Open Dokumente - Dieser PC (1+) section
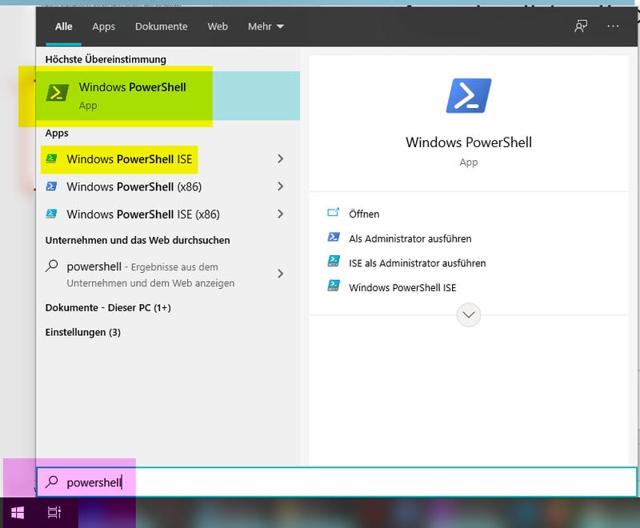Image resolution: width=640 pixels, height=528 pixels. click(108, 308)
